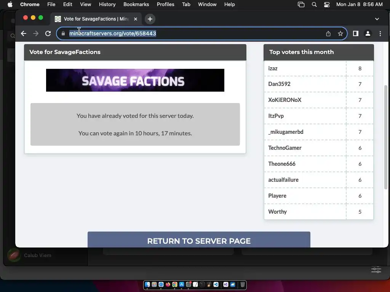The image size is (390, 292).
Task: Select the Vote for SavageFactions tab
Action: (96, 19)
